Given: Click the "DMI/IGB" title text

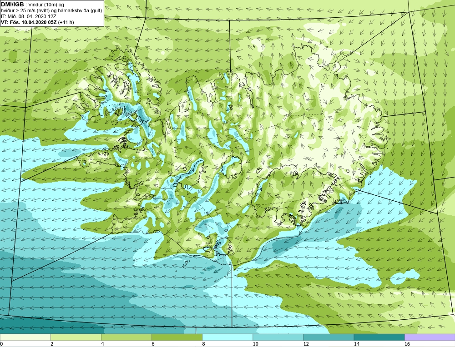Looking at the screenshot, I should click(12, 5).
